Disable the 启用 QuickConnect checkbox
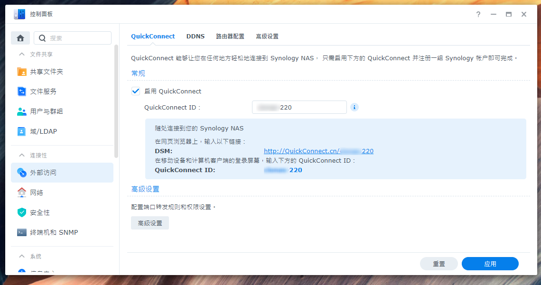 [x=136, y=91]
